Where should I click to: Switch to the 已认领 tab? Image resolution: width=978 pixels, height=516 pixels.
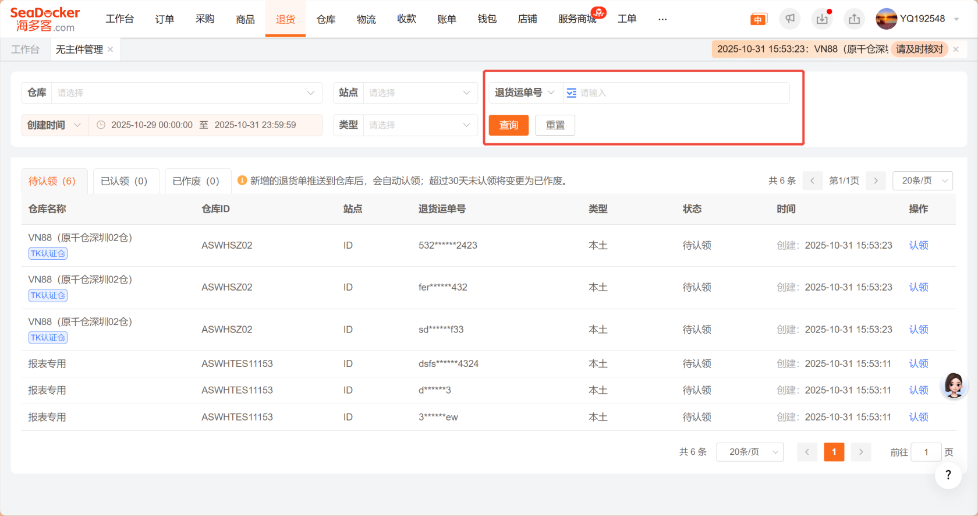(x=124, y=181)
